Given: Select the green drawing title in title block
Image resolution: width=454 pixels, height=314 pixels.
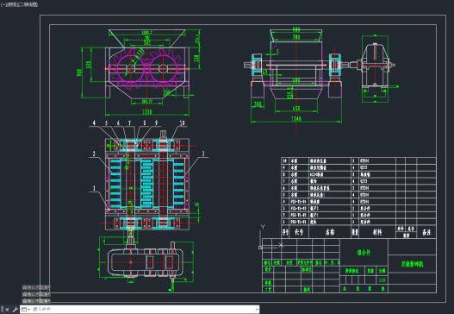Looking at the screenshot, I should tap(413, 264).
